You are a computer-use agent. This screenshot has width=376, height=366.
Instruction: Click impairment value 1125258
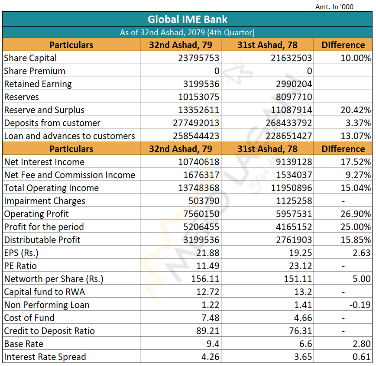click(294, 201)
